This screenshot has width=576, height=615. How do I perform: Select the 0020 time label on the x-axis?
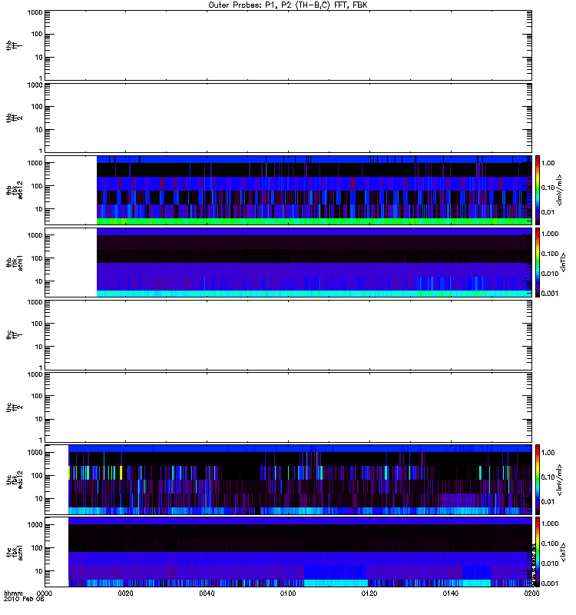pyautogui.click(x=125, y=593)
